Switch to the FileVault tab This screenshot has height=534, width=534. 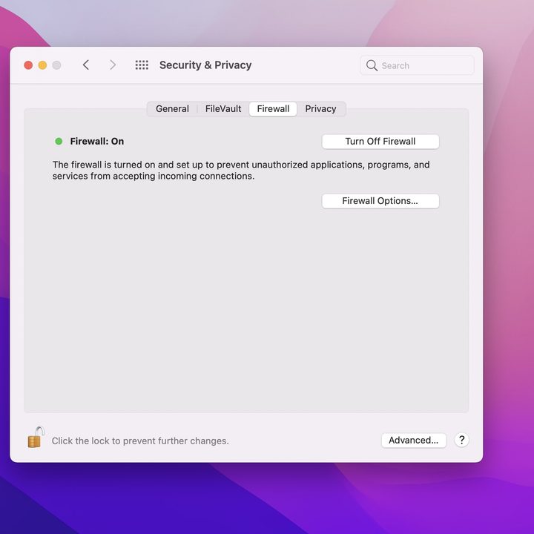(x=223, y=109)
